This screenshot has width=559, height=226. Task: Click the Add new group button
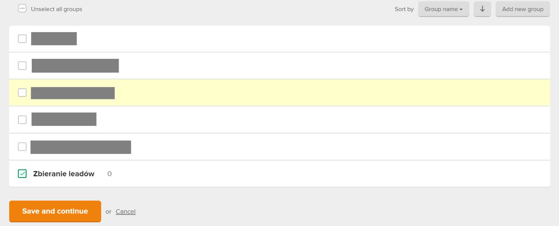523,9
